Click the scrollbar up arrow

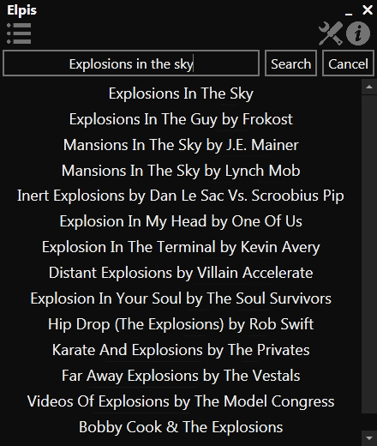tap(369, 87)
